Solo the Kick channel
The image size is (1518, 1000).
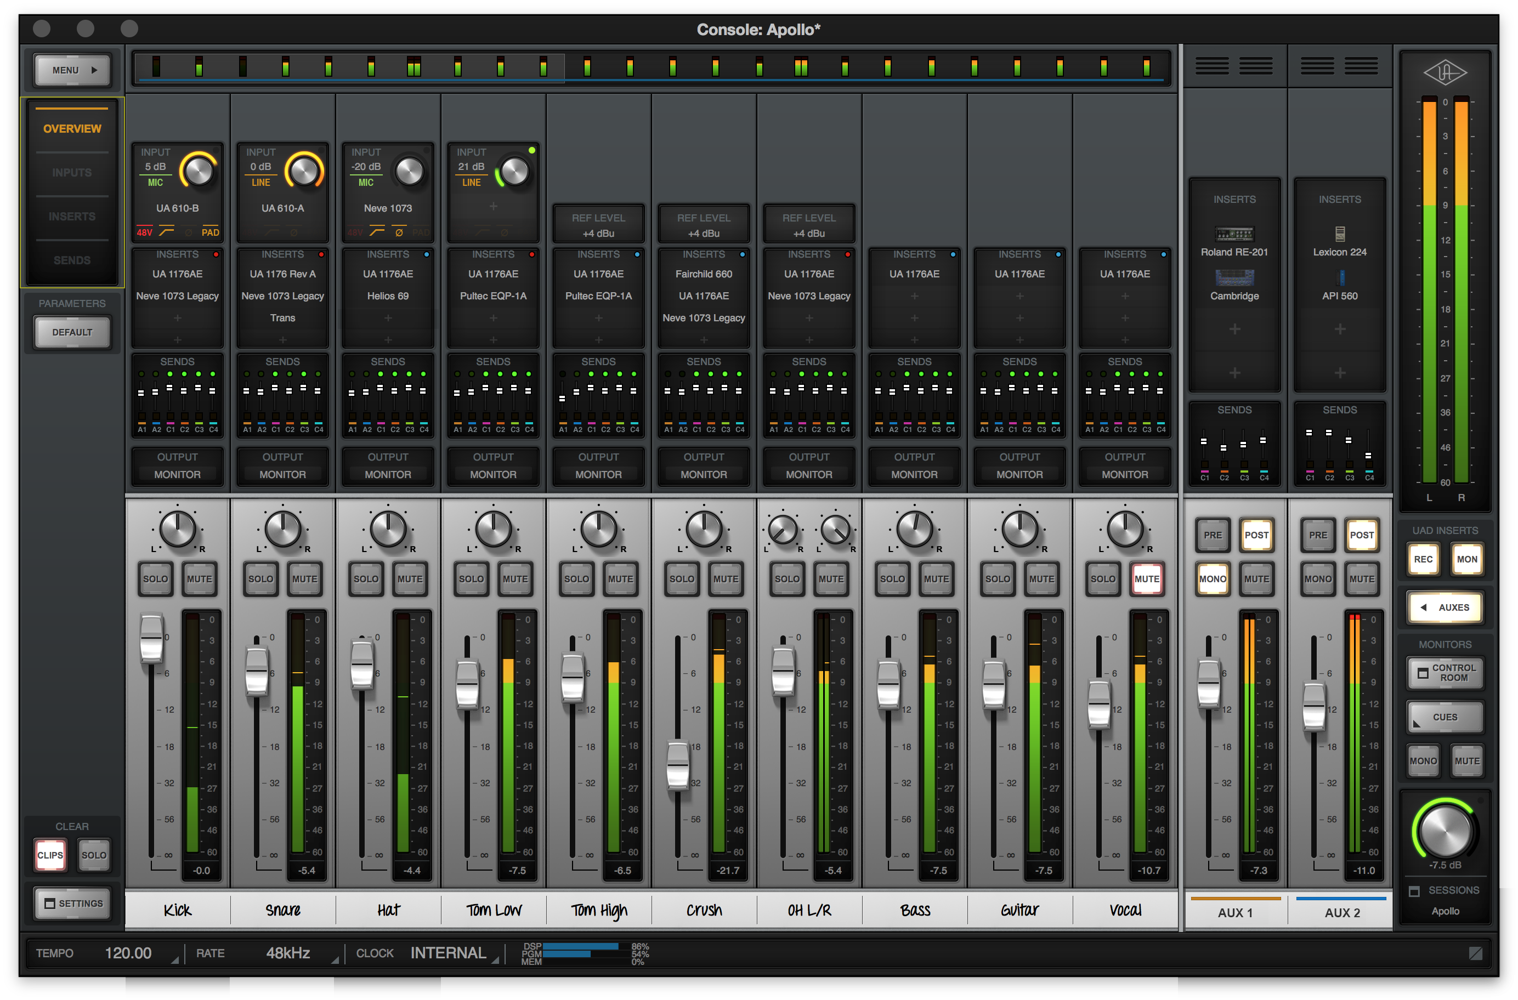click(x=155, y=579)
